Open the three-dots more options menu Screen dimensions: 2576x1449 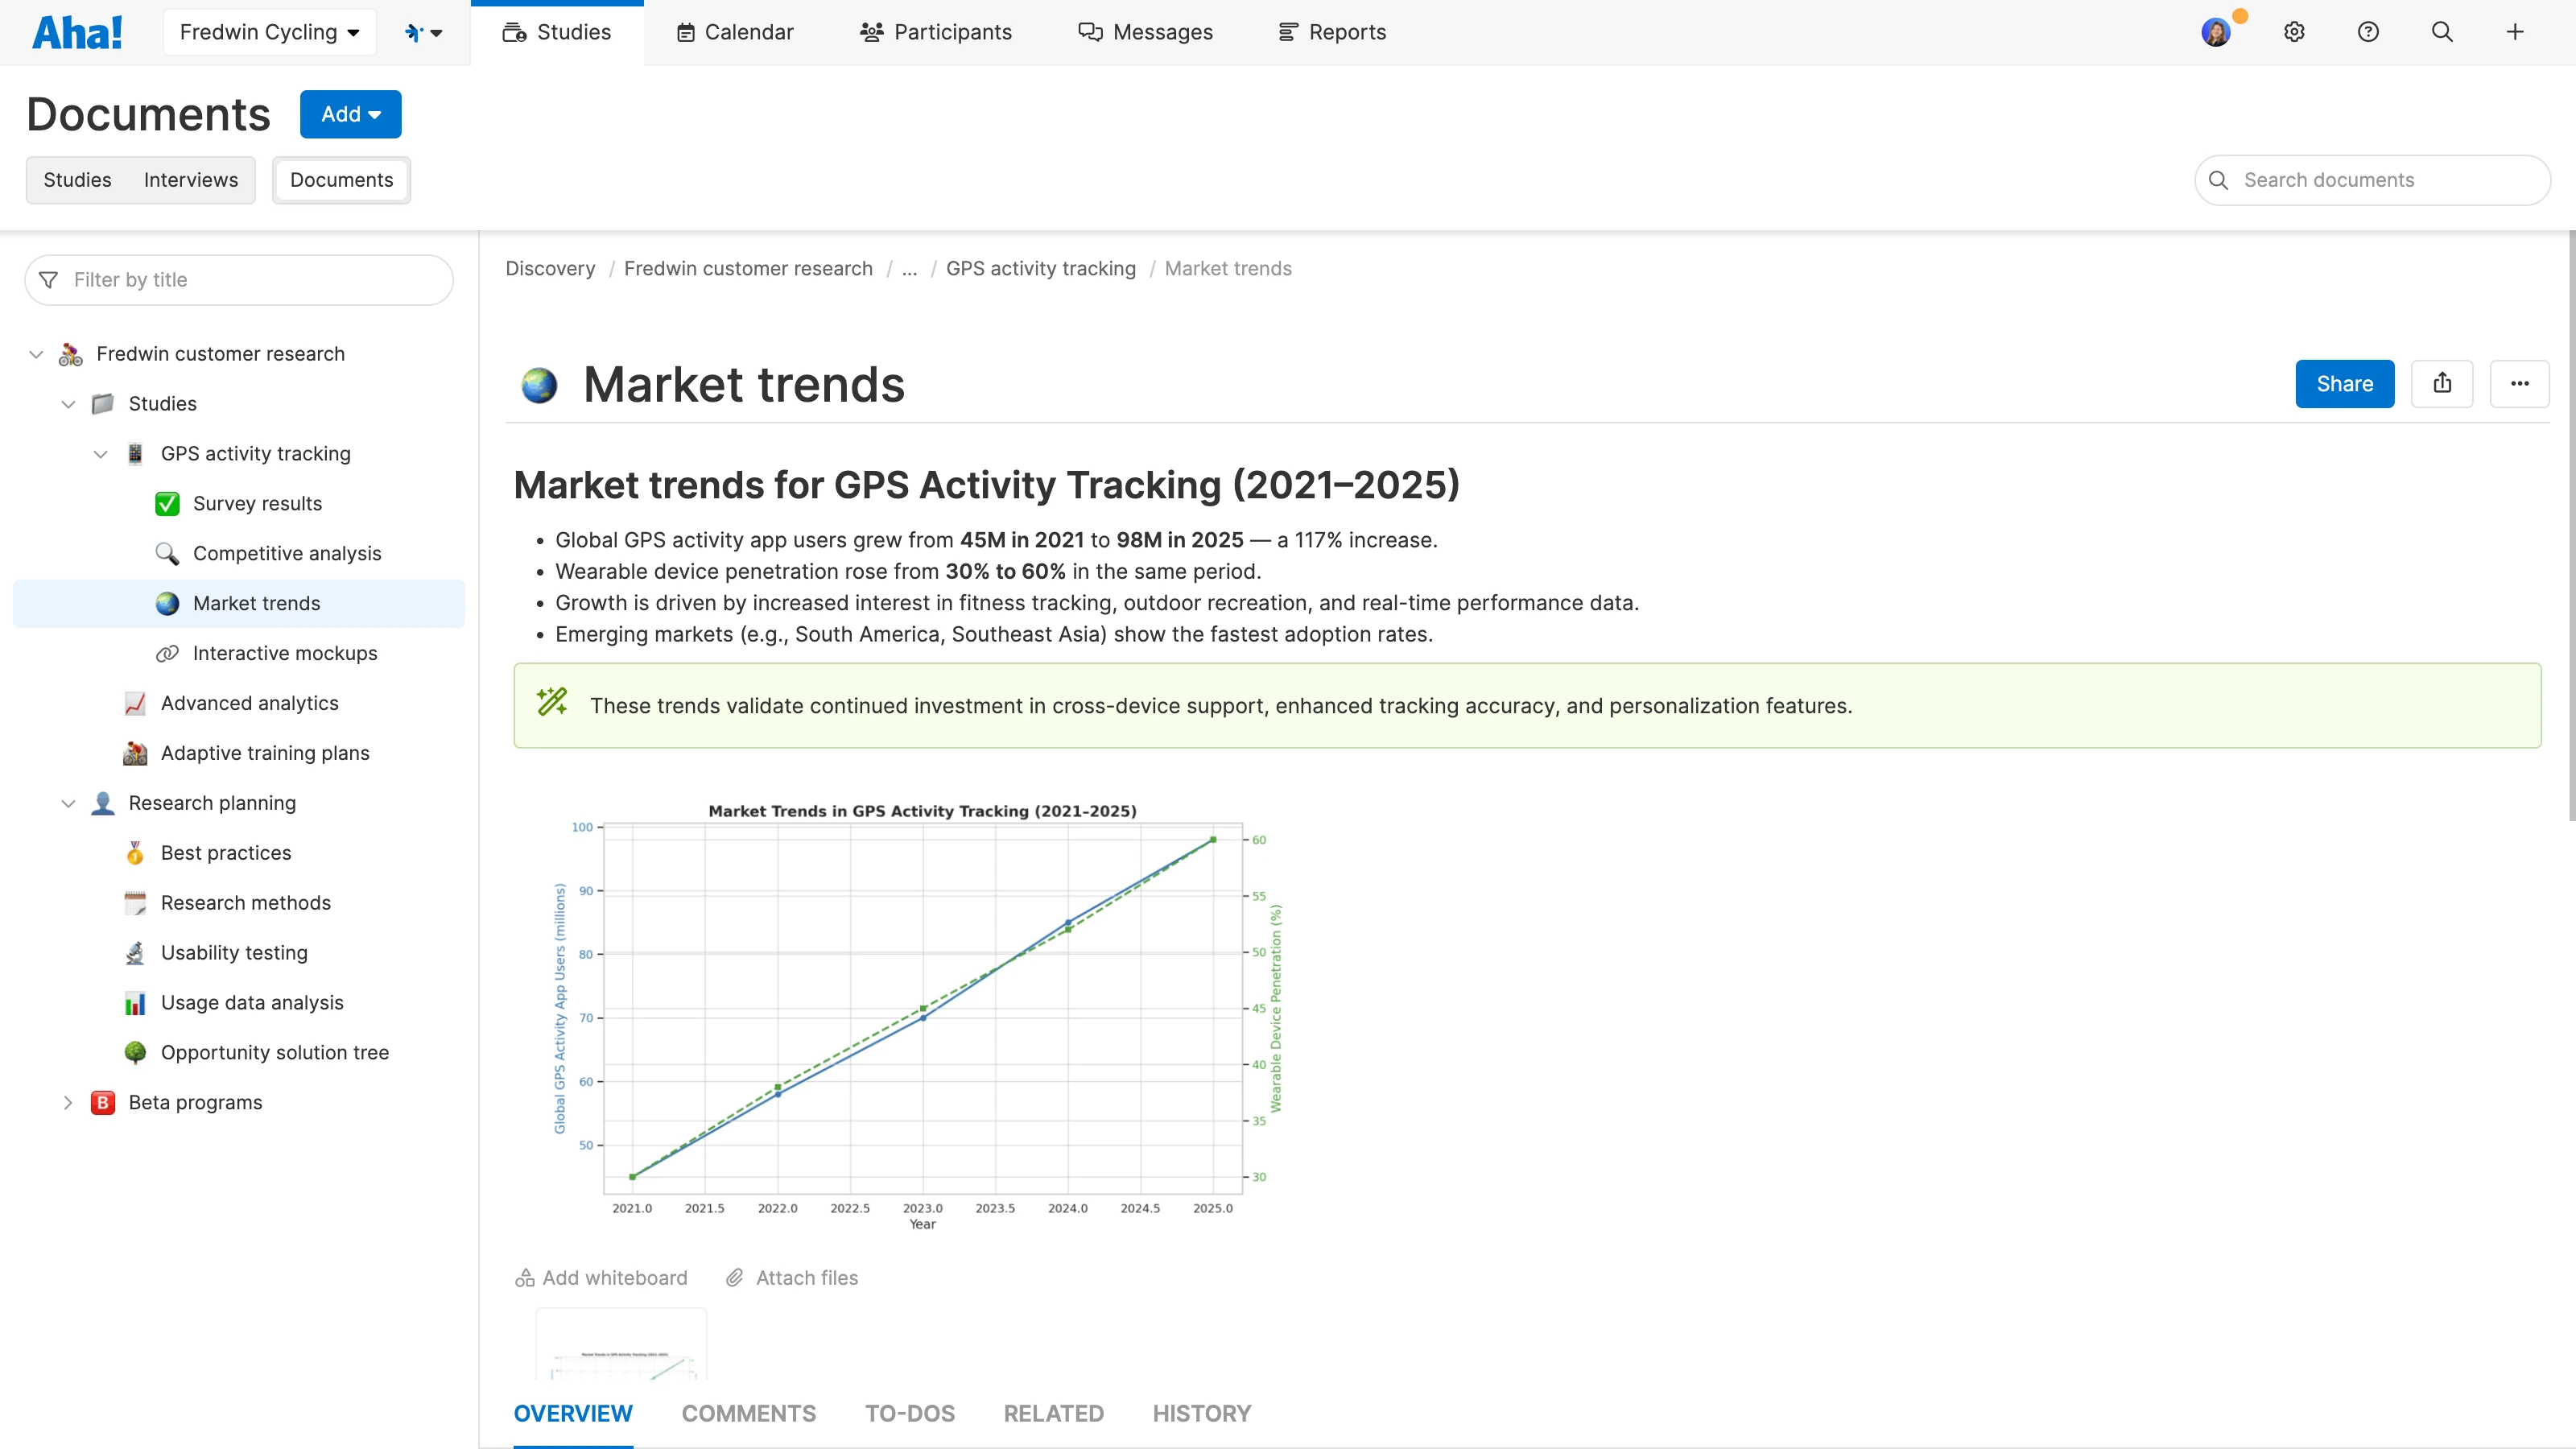coord(2519,384)
